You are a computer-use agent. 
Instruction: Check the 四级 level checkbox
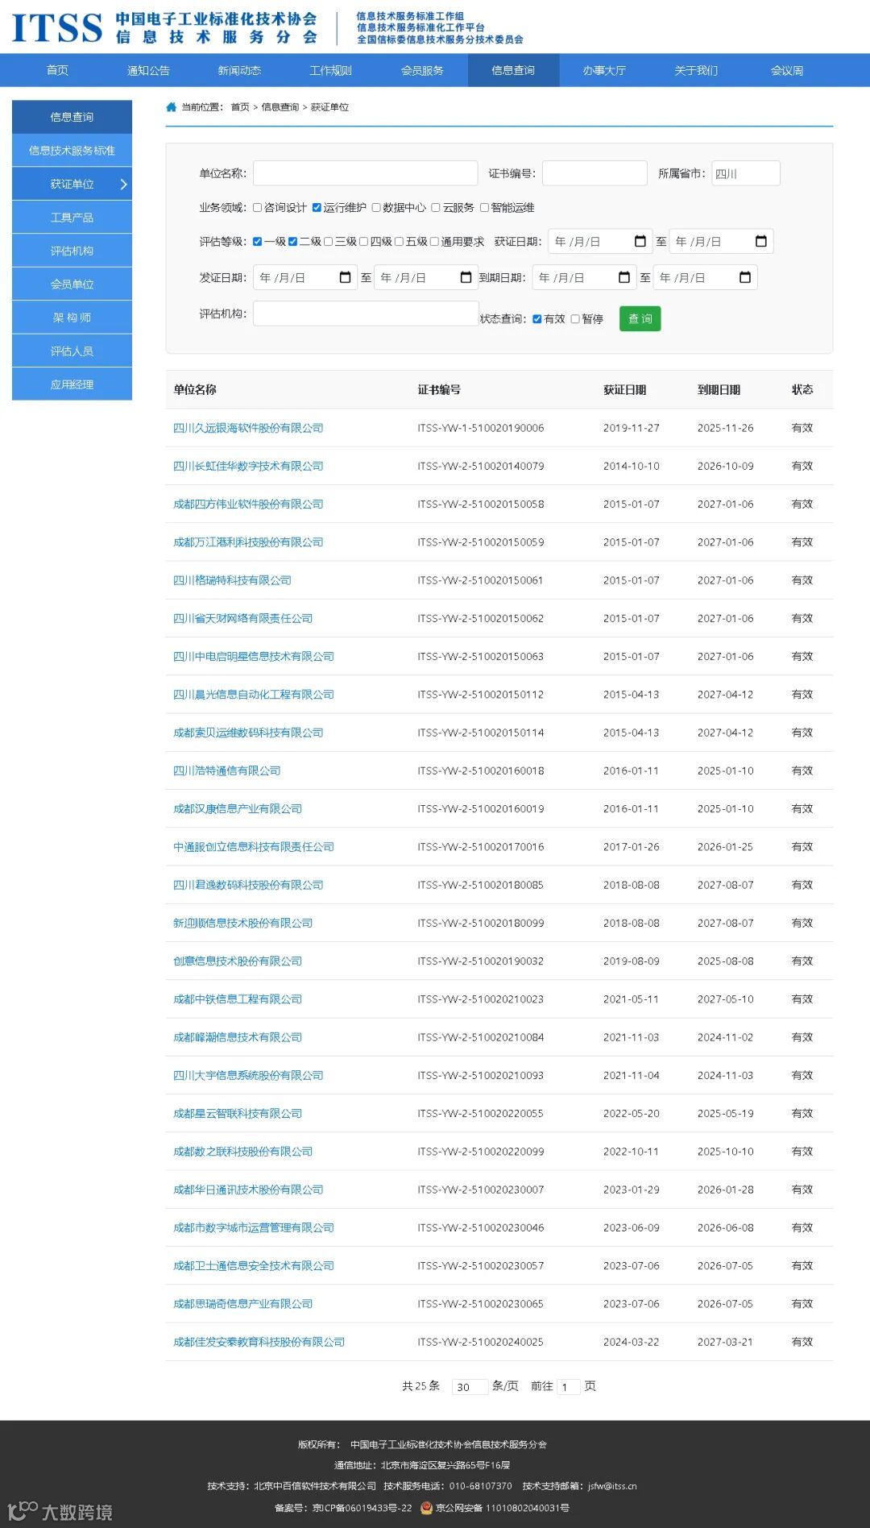click(364, 242)
